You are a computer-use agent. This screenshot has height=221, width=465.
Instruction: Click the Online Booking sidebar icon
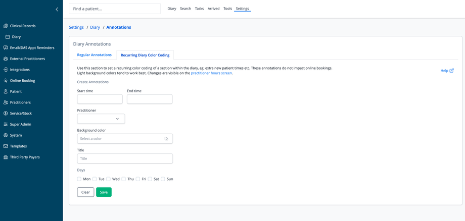pos(6,81)
